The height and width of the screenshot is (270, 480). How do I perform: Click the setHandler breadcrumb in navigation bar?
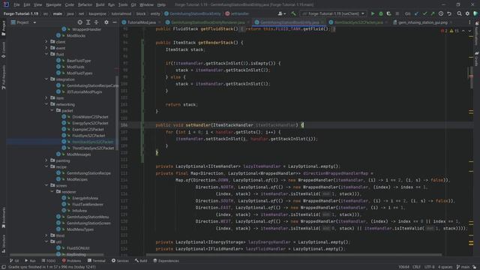point(237,13)
